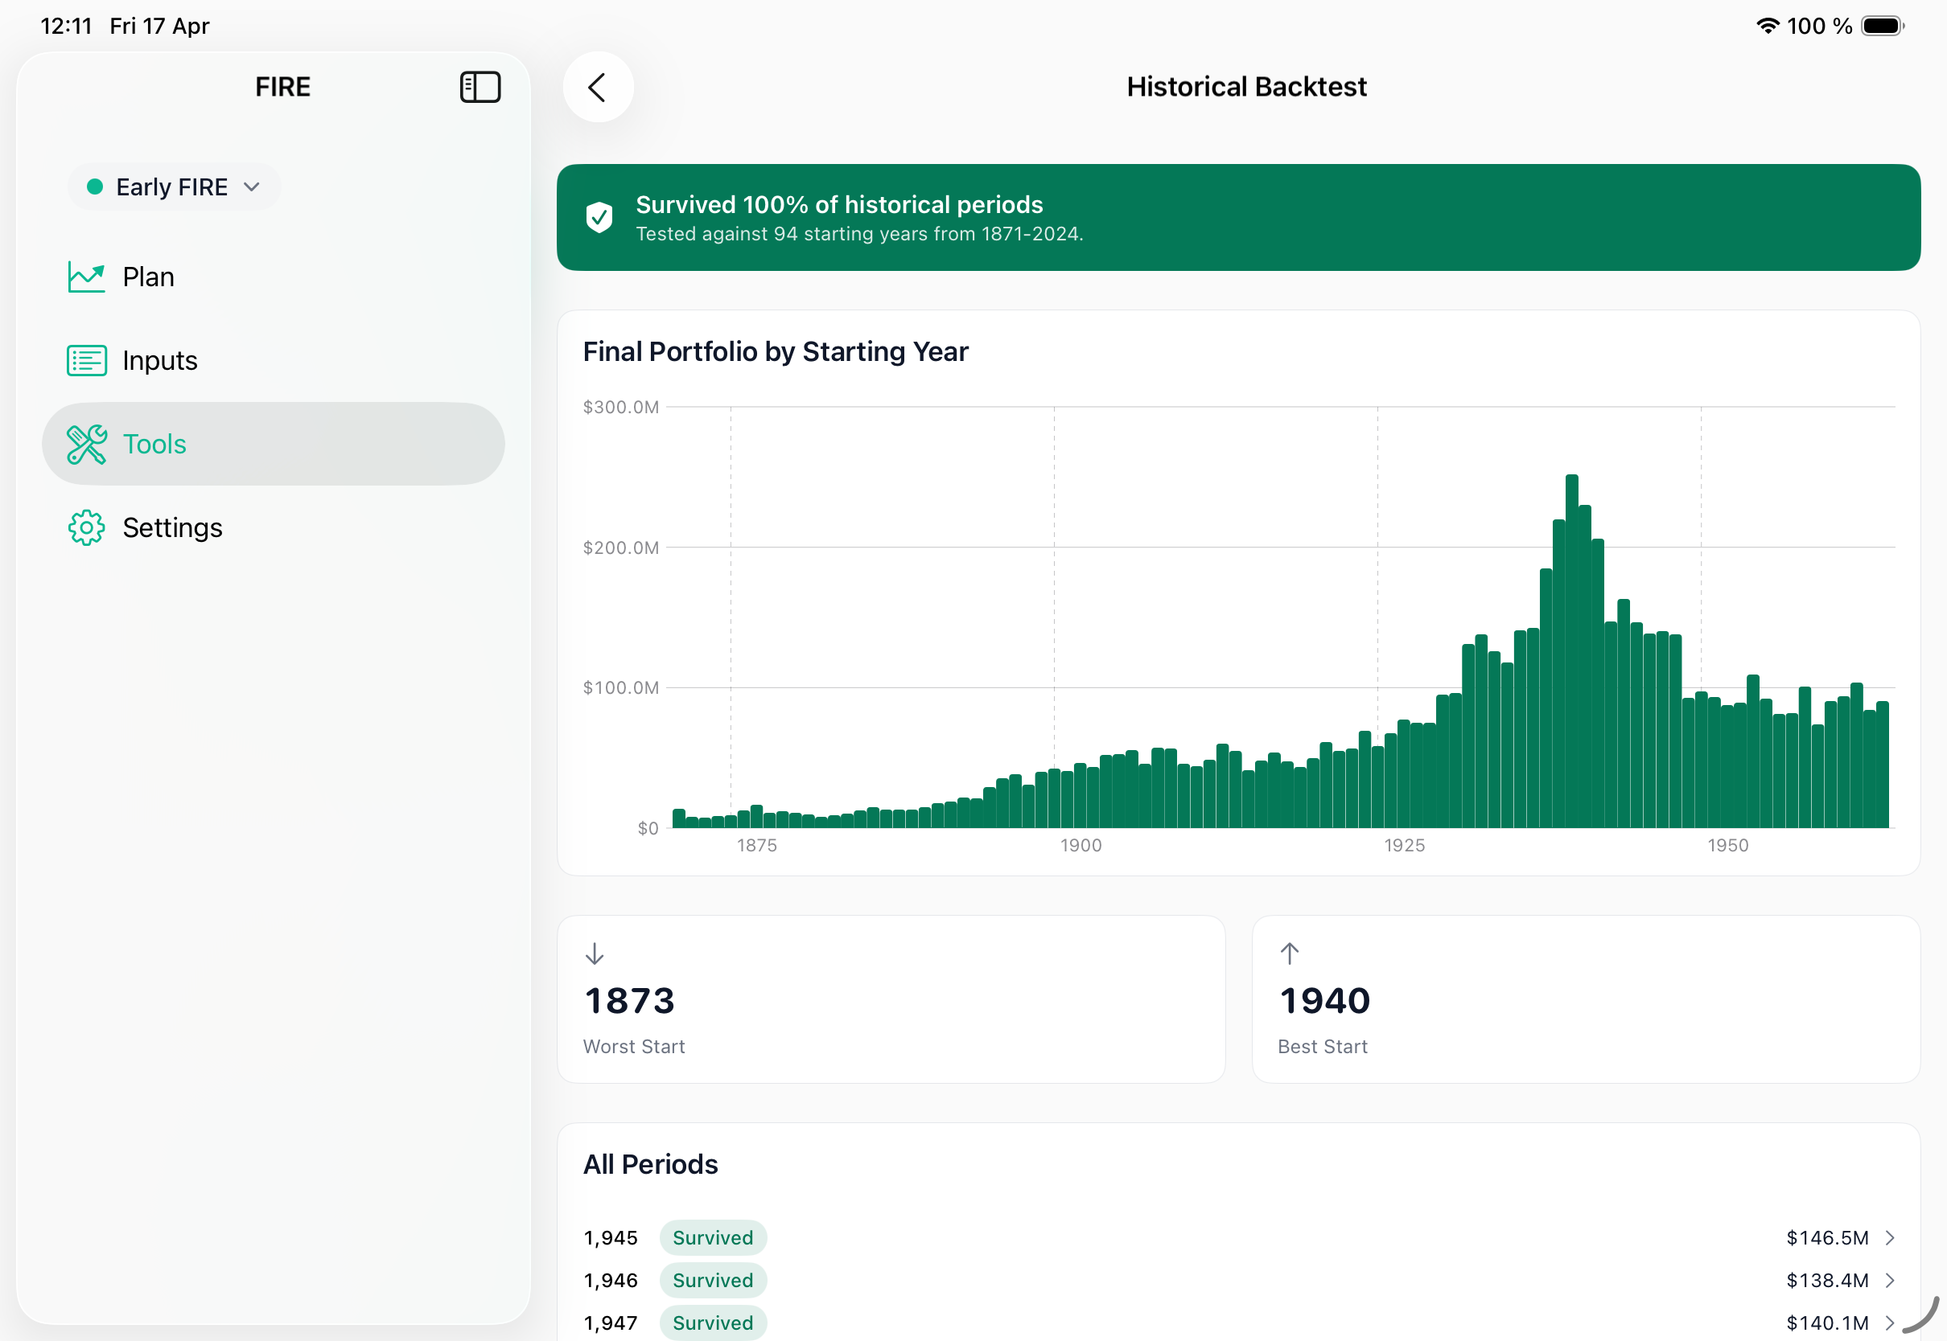Image resolution: width=1947 pixels, height=1341 pixels.
Task: Click the Wi-Fi status icon
Action: pos(1768,26)
